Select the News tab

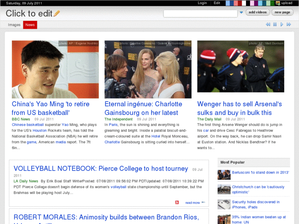(30, 25)
